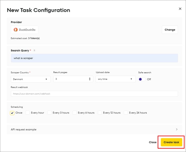Click the Off label next to Safe search
Screen dimensions: 186x152
pos(149,79)
